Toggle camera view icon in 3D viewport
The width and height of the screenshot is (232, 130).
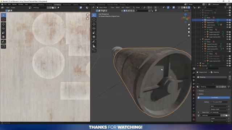189,32
